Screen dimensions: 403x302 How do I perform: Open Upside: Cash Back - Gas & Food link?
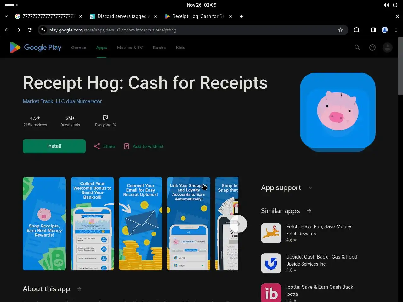(x=322, y=257)
